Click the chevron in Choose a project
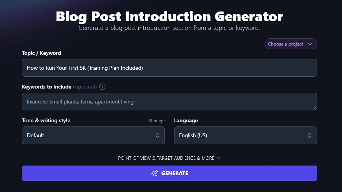This screenshot has width=342, height=192. (x=310, y=44)
